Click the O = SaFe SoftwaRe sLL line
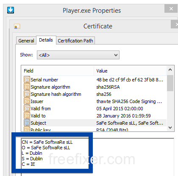The height and width of the screenshot is (176, 178). click(46, 148)
